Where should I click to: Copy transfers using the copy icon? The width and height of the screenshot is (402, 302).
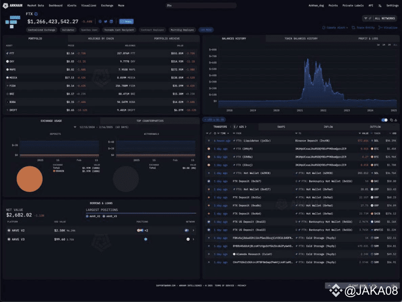[x=391, y=120]
